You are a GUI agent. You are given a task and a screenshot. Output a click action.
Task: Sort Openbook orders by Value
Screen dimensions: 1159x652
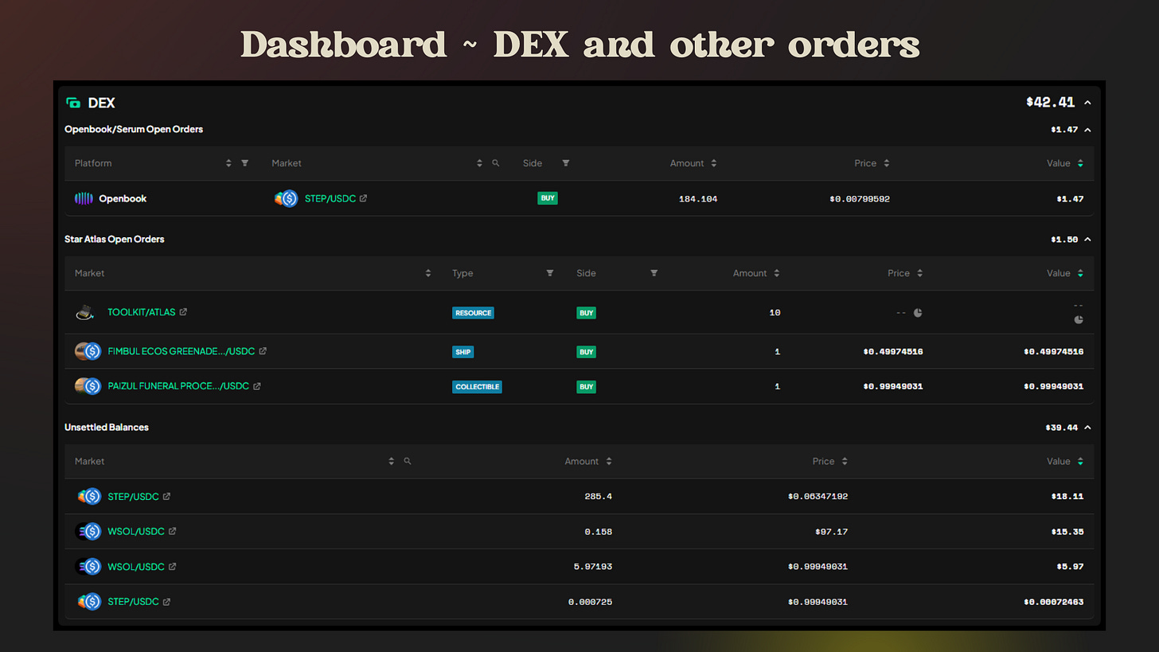coord(1080,163)
